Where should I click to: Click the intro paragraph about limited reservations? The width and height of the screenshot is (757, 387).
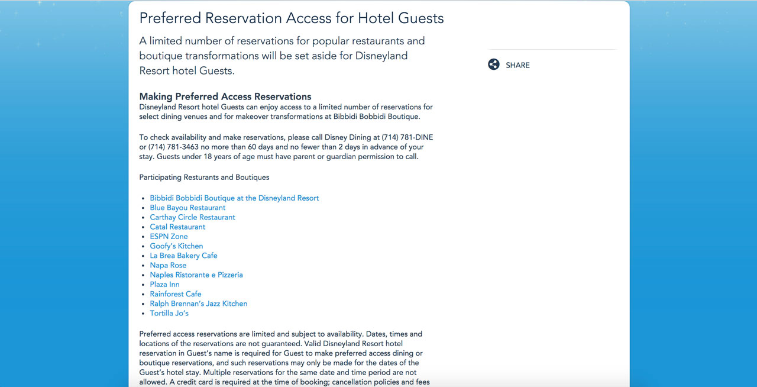click(282, 56)
